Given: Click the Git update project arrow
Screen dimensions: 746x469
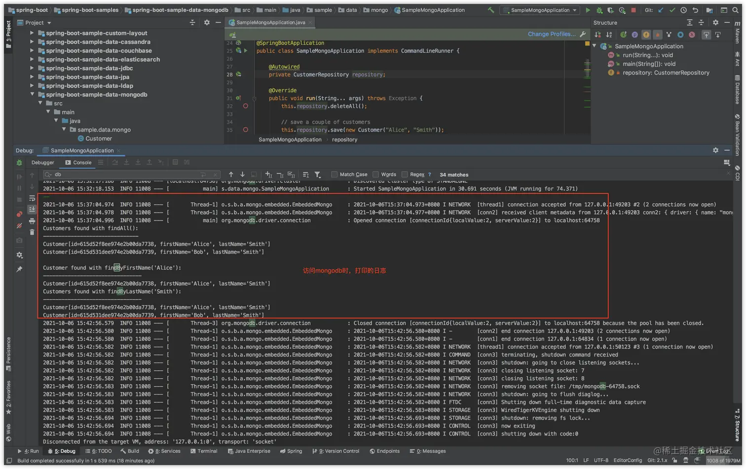Looking at the screenshot, I should click(x=661, y=10).
